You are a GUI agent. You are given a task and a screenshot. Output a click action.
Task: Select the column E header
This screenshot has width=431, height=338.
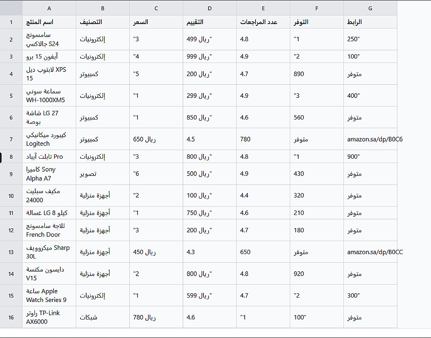point(263,8)
